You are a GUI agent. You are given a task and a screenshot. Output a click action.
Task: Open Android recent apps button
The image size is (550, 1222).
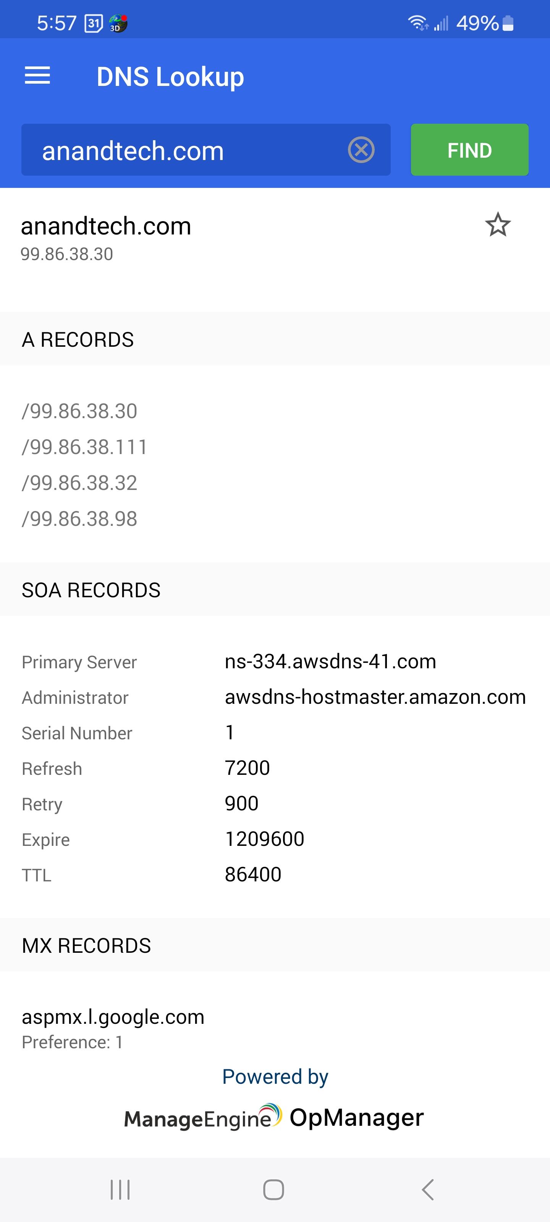coord(120,1190)
